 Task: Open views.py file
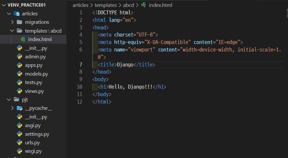(x=34, y=91)
